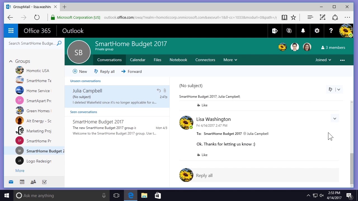Click the Reply all input box
The width and height of the screenshot is (358, 201).
[266, 175]
